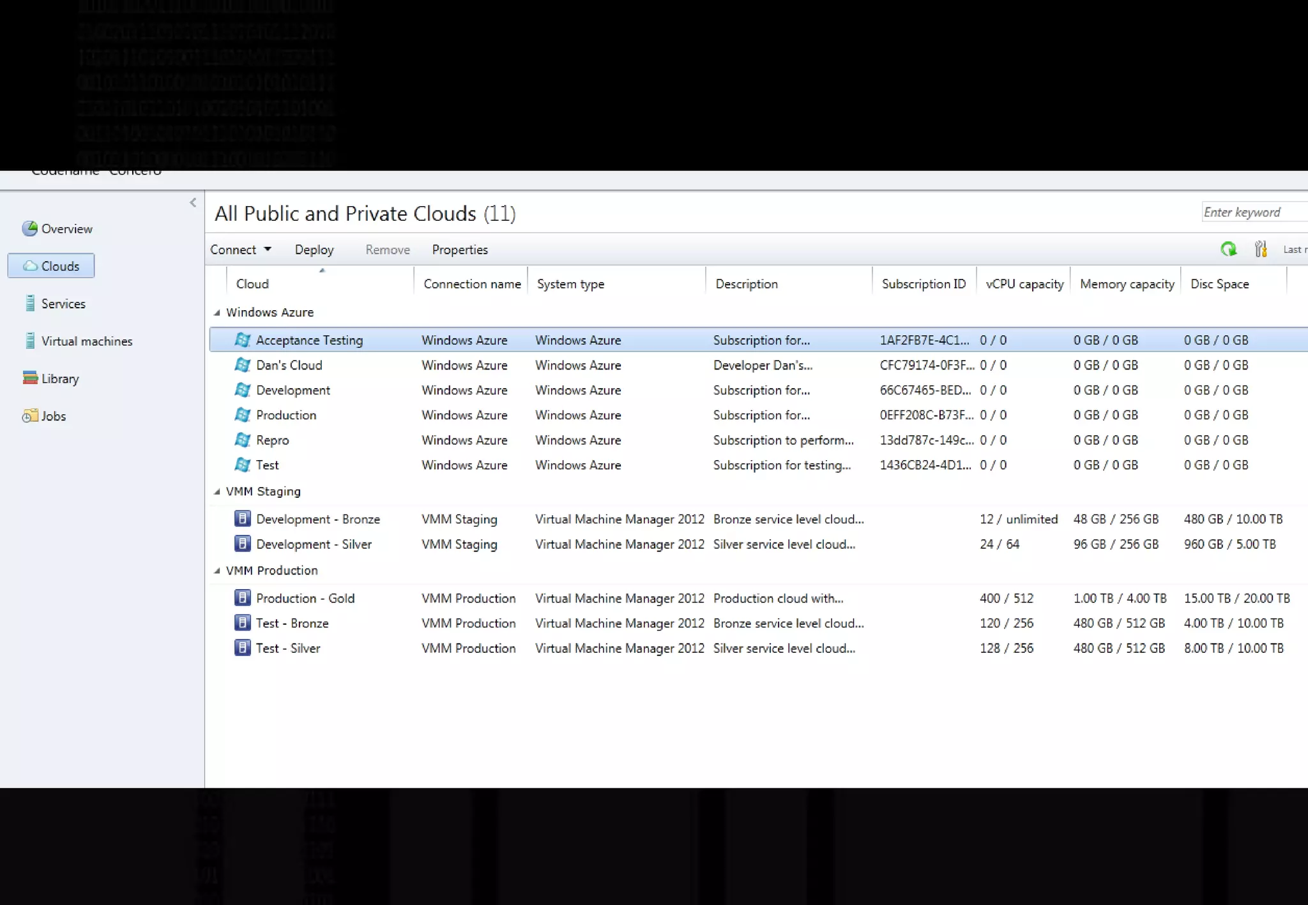Screen dimensions: 1308x905
Task: Click the Jobs clock folder icon
Action: click(29, 416)
